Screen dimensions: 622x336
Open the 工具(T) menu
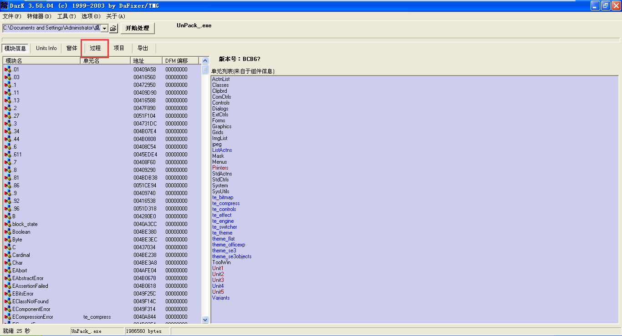tap(66, 16)
